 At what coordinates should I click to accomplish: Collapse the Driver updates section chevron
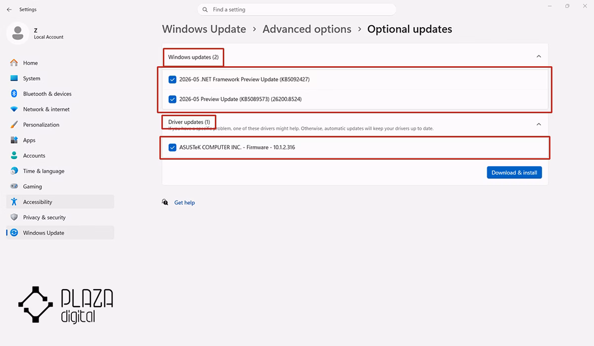click(539, 125)
